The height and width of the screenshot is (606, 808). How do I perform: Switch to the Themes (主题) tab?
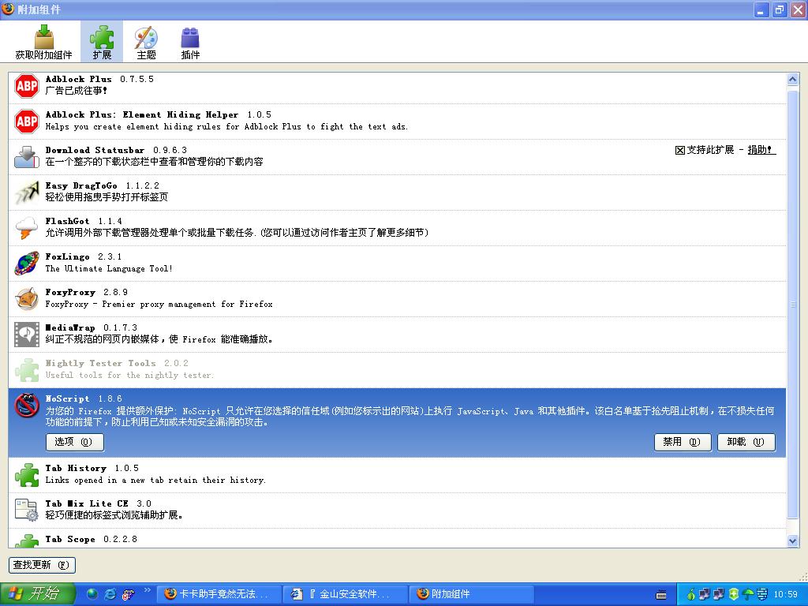pyautogui.click(x=146, y=43)
